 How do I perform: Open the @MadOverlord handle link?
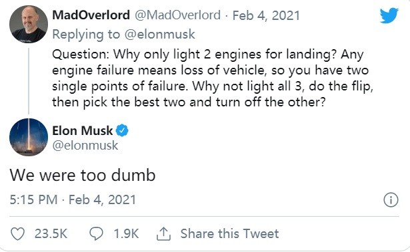177,15
